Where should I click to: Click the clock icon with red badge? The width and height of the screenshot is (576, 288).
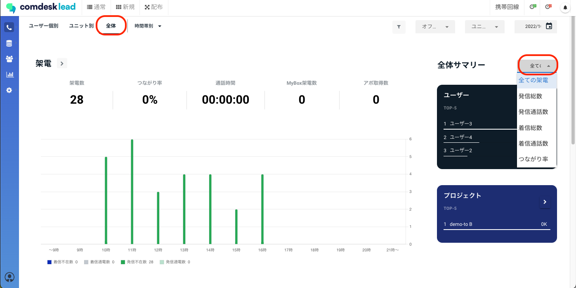pos(548,7)
